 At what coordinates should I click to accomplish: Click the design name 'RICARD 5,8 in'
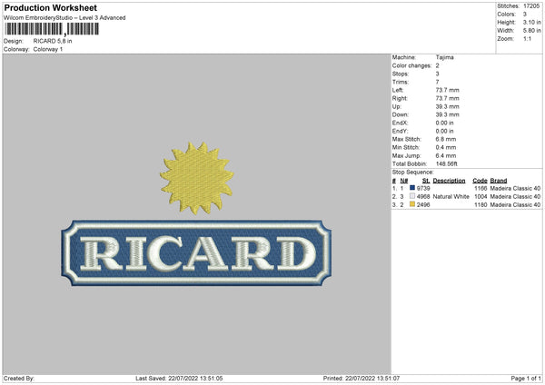[x=53, y=41]
